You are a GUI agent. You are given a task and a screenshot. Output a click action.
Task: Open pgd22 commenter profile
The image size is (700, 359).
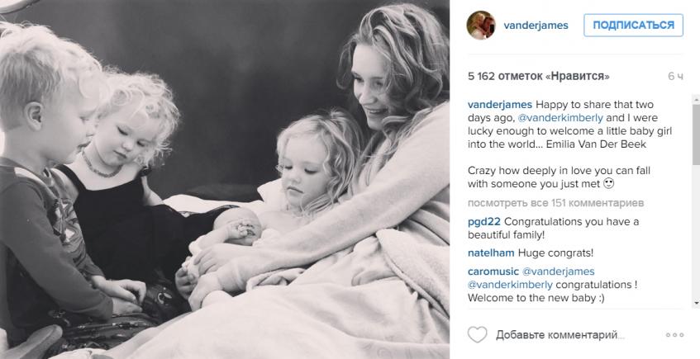click(484, 222)
